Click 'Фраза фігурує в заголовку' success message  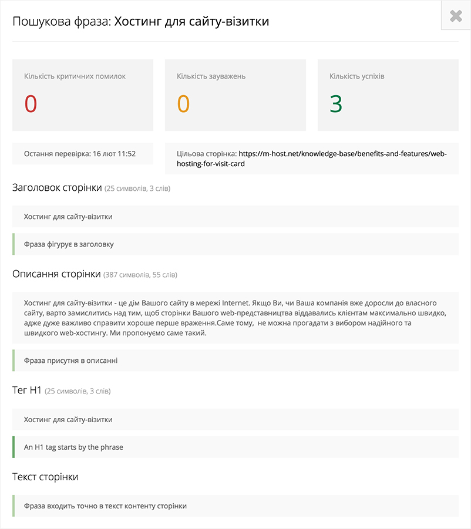click(x=69, y=244)
